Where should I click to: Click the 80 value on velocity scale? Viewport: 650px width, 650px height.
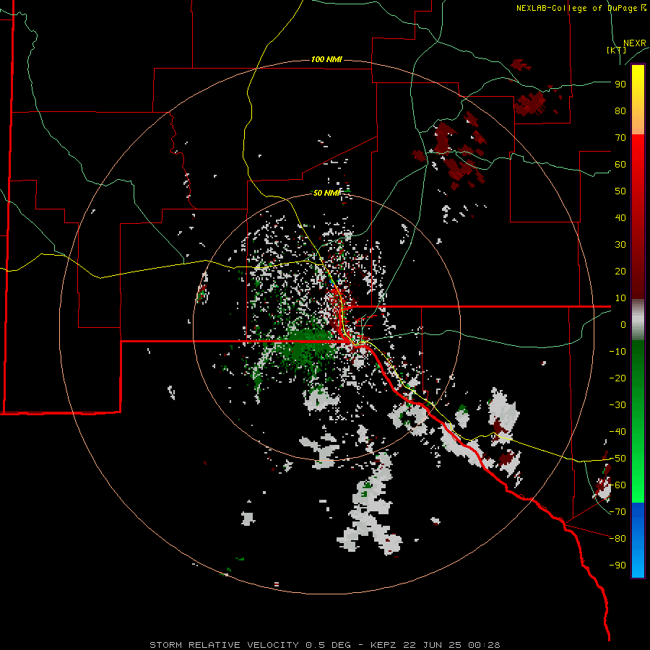click(x=620, y=111)
